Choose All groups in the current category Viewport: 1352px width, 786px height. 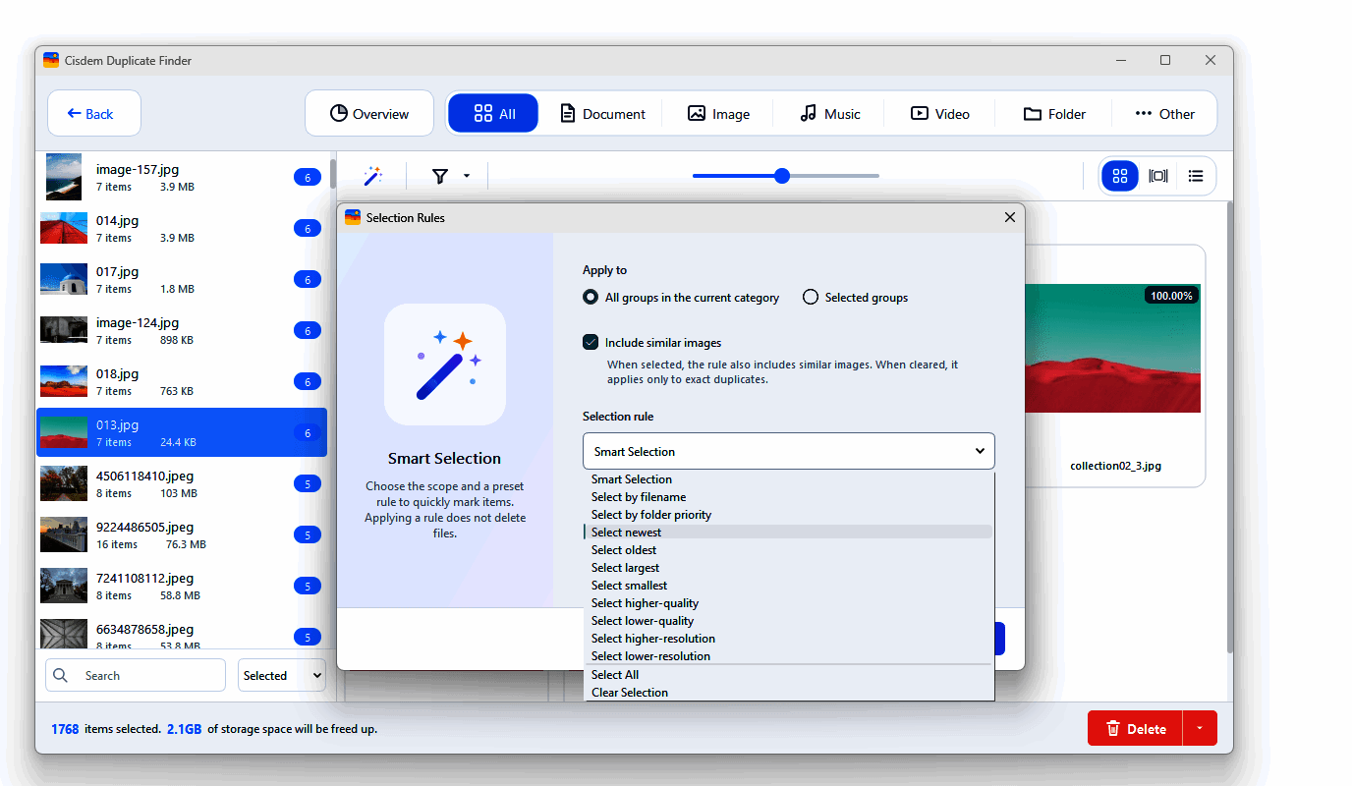681,298
